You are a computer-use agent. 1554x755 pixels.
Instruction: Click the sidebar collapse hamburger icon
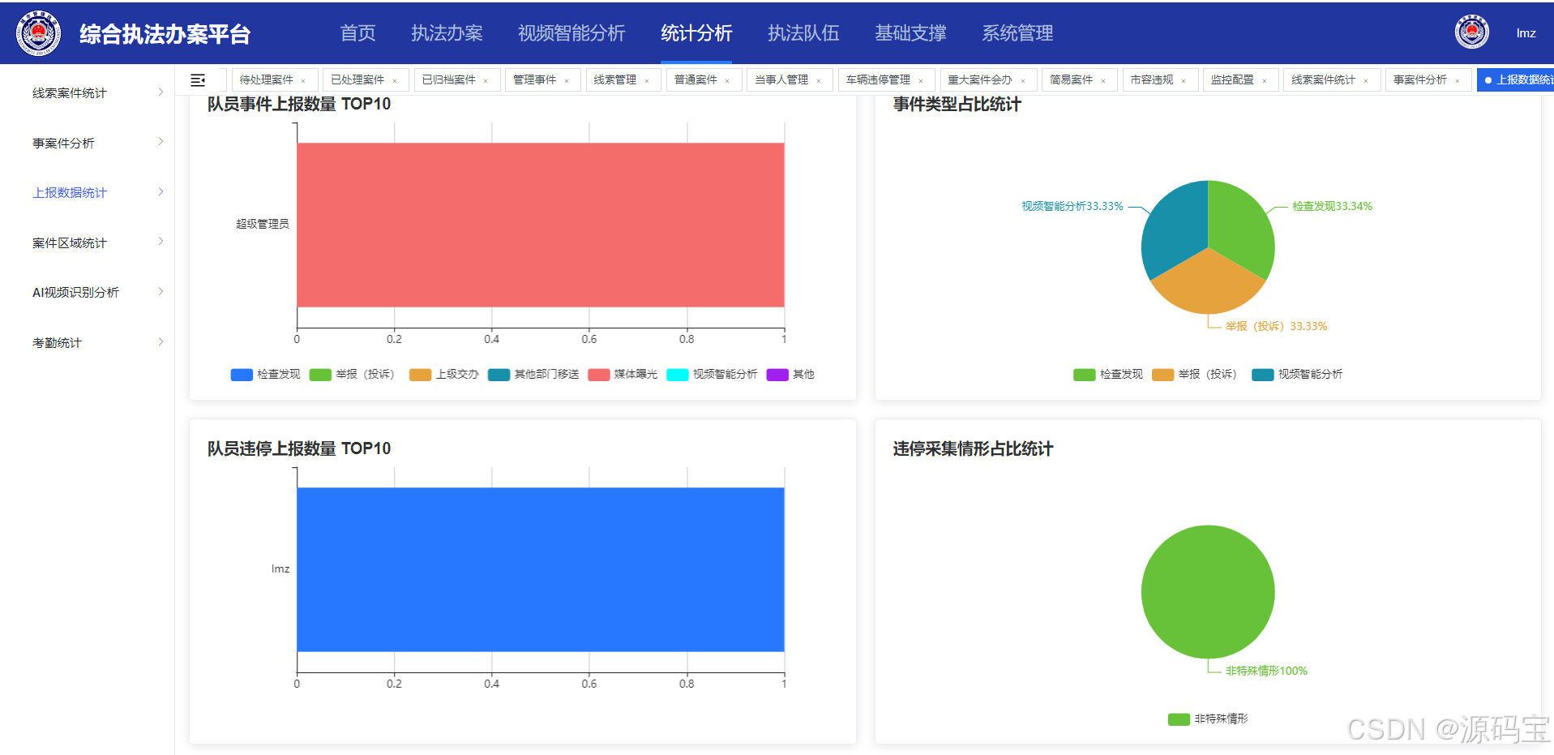tap(197, 79)
